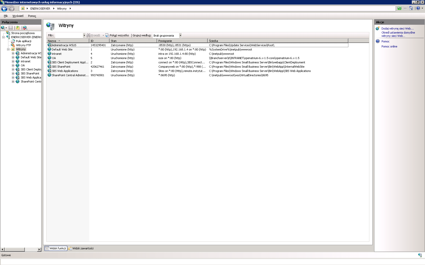
Task: Click the SharePoint Central Administration icon in list
Action: (x=50, y=75)
